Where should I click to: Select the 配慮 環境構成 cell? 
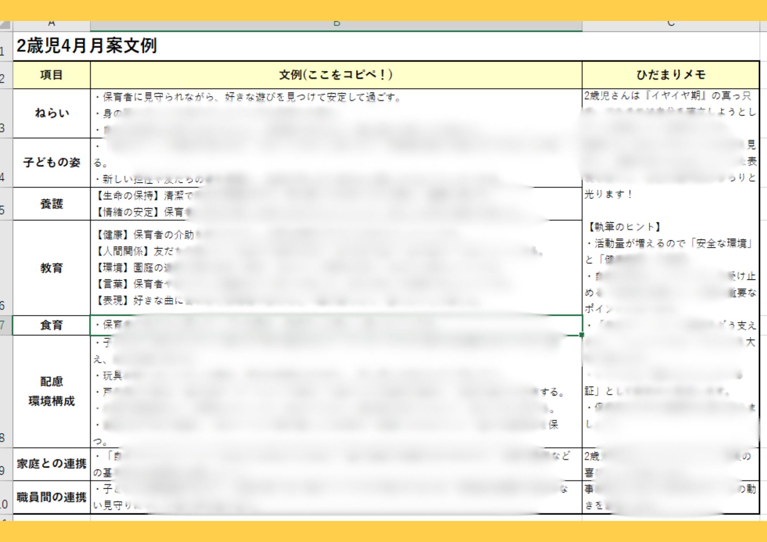(x=52, y=391)
